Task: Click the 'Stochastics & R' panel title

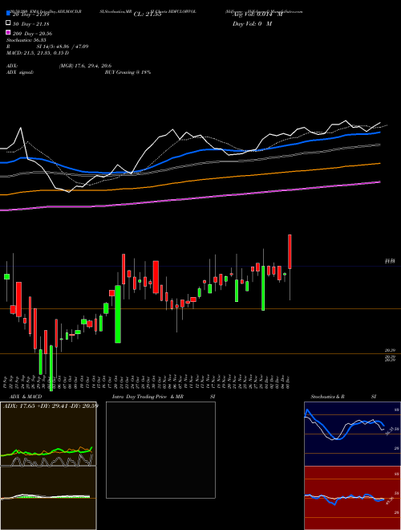Action: 327,397
